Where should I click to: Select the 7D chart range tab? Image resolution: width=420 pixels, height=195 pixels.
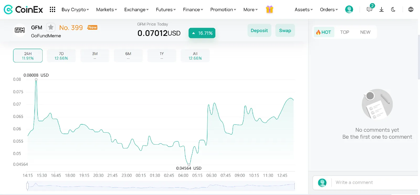tap(61, 56)
